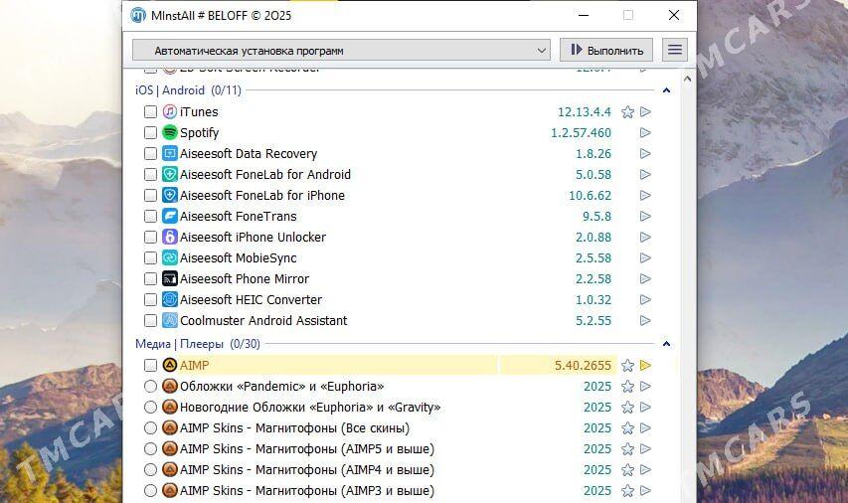Select the Магнитофоны (AIMP5 и выше) radio button
Image resolution: width=848 pixels, height=503 pixels.
[150, 449]
